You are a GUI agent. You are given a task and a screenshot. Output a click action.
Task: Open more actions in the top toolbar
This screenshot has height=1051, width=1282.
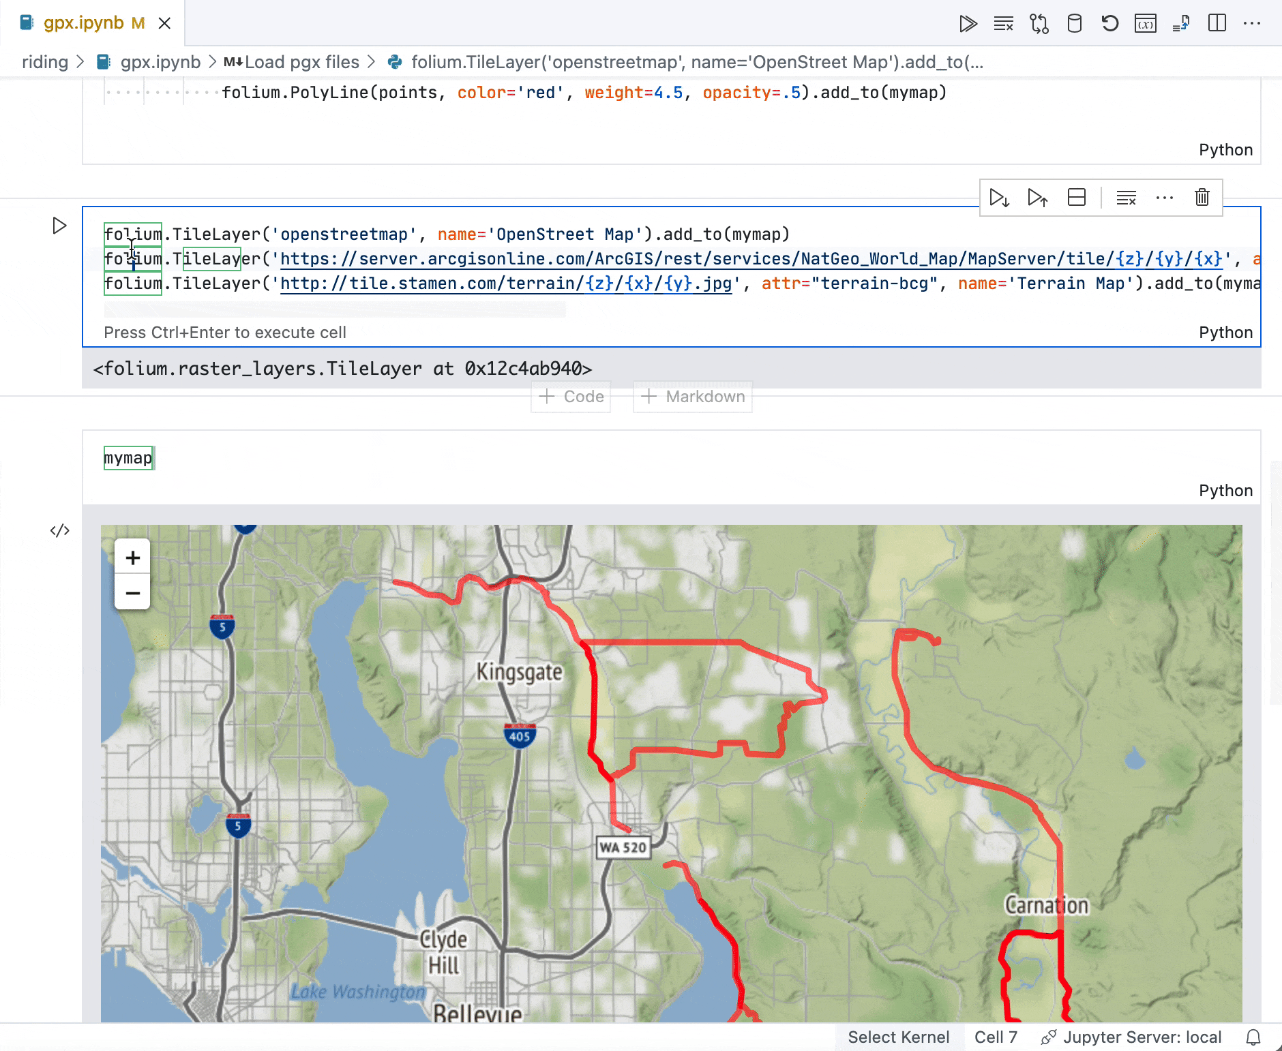[x=1252, y=24]
